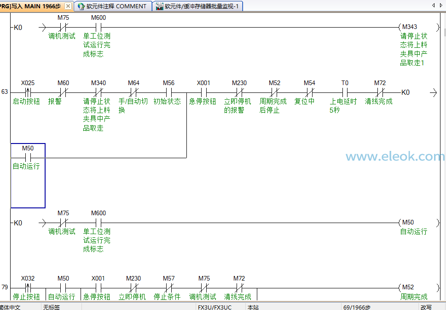
Task: Select the M600 contact in the M343 rung
Action: point(98,28)
